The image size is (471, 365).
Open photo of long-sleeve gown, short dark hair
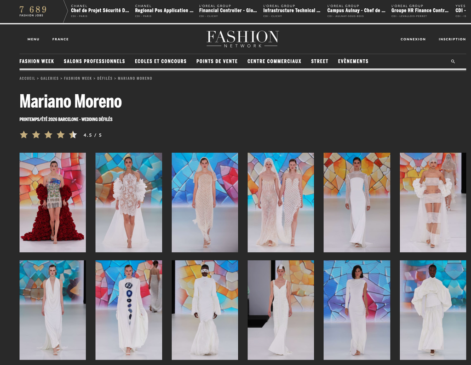(357, 310)
